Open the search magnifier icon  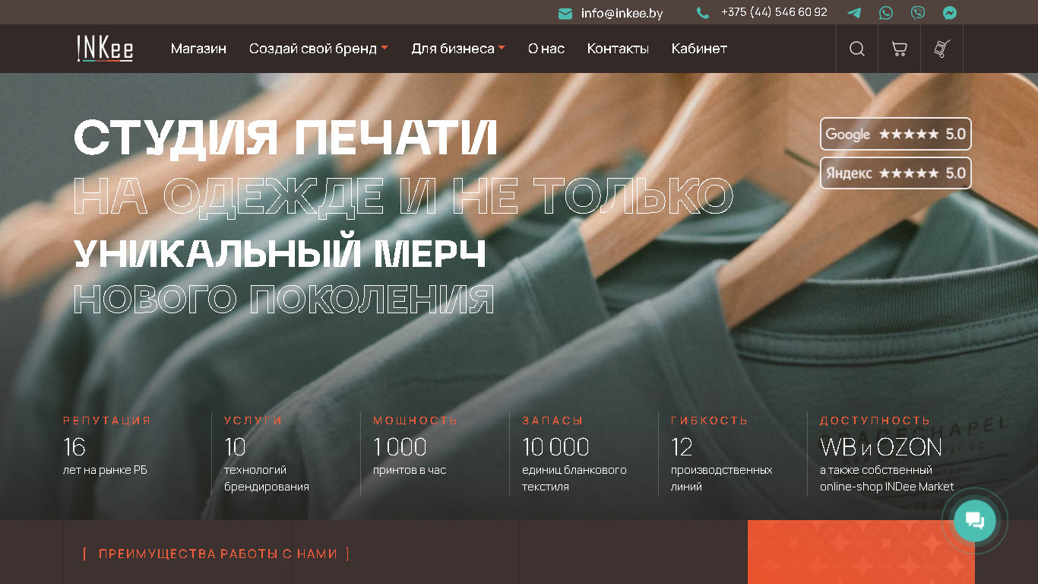tap(857, 49)
